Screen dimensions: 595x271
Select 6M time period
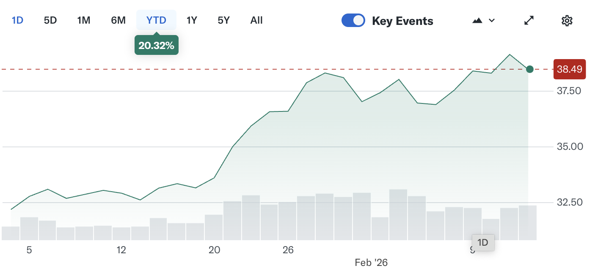pyautogui.click(x=118, y=20)
